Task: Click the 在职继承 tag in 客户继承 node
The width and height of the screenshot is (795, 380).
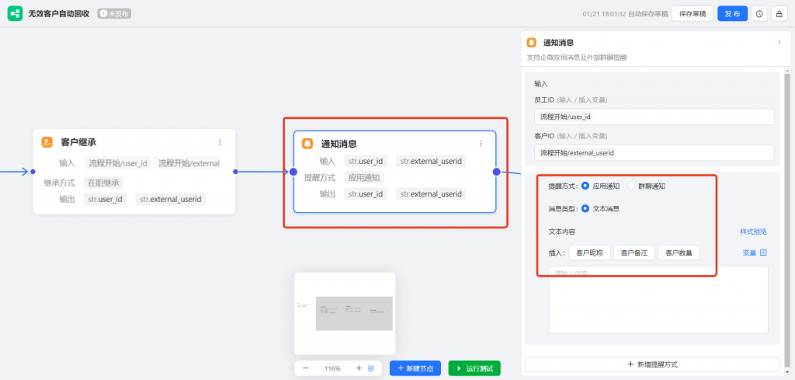Action: 103,183
